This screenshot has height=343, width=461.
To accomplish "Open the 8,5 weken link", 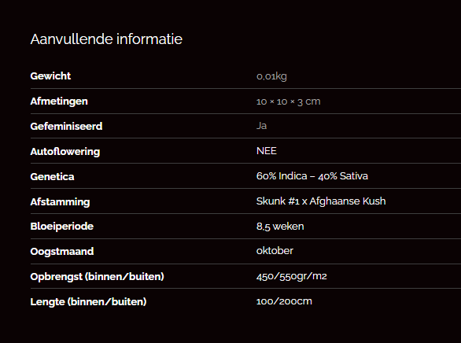I will [280, 227].
